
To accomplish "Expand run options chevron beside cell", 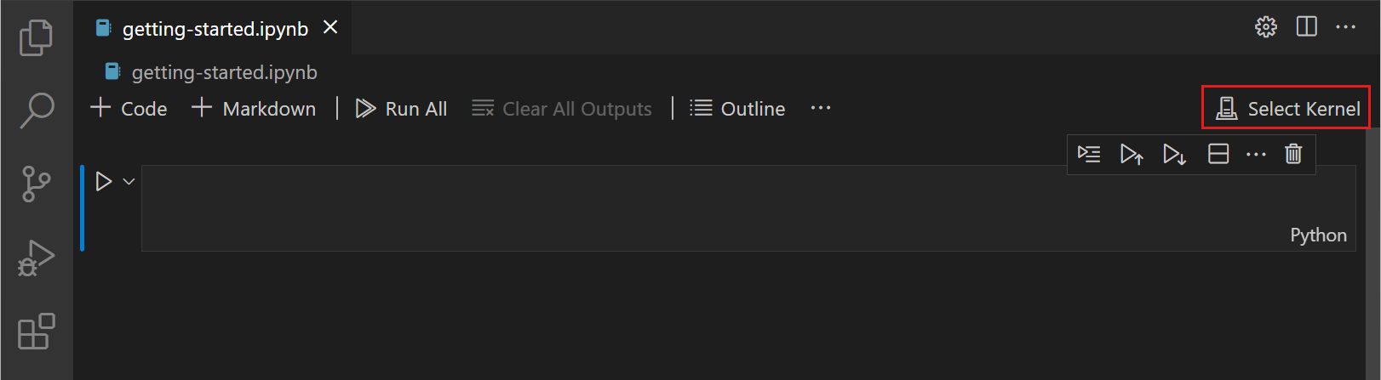I will (129, 181).
